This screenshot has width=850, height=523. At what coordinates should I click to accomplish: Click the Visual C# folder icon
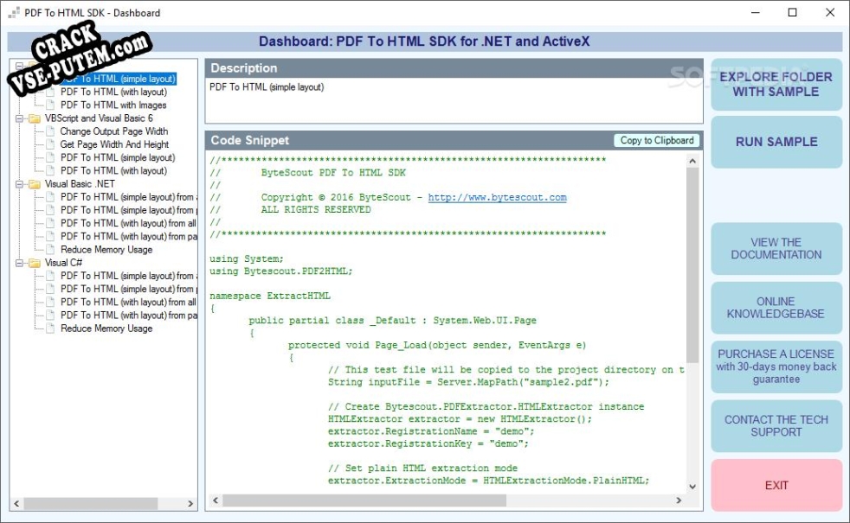coord(35,263)
